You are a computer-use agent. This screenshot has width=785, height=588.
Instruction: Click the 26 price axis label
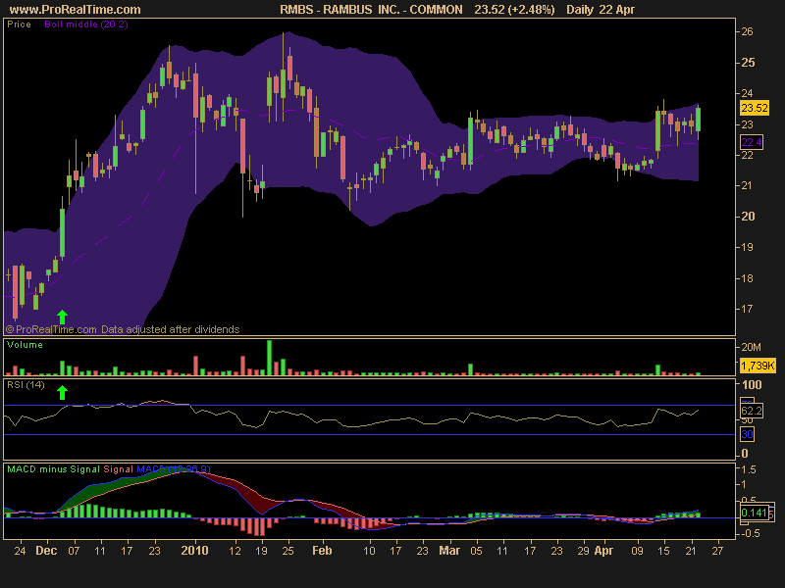747,31
